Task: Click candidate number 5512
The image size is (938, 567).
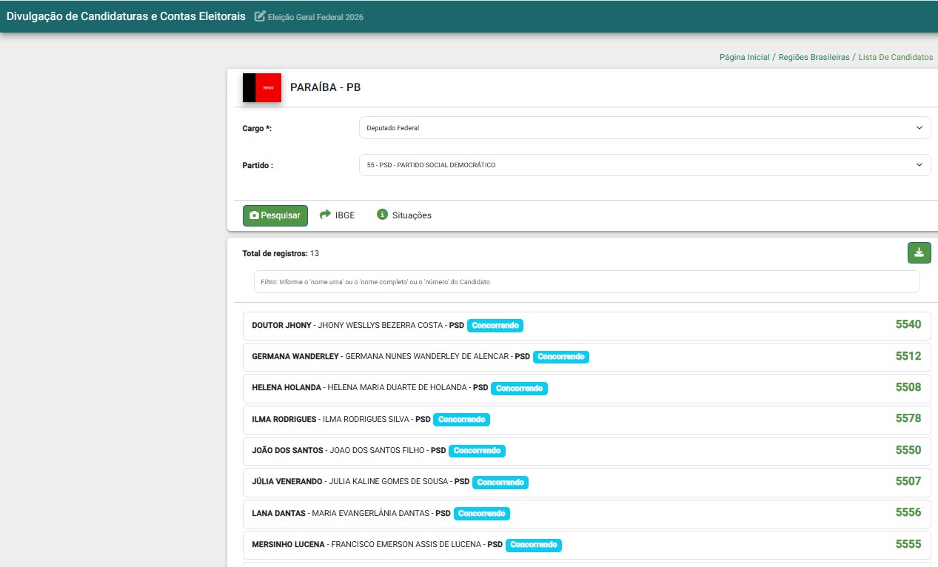Action: pyautogui.click(x=908, y=356)
